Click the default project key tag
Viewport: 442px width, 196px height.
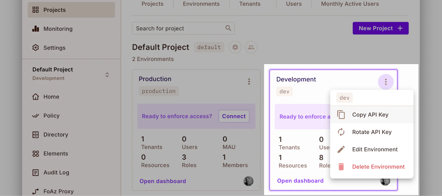pos(209,47)
